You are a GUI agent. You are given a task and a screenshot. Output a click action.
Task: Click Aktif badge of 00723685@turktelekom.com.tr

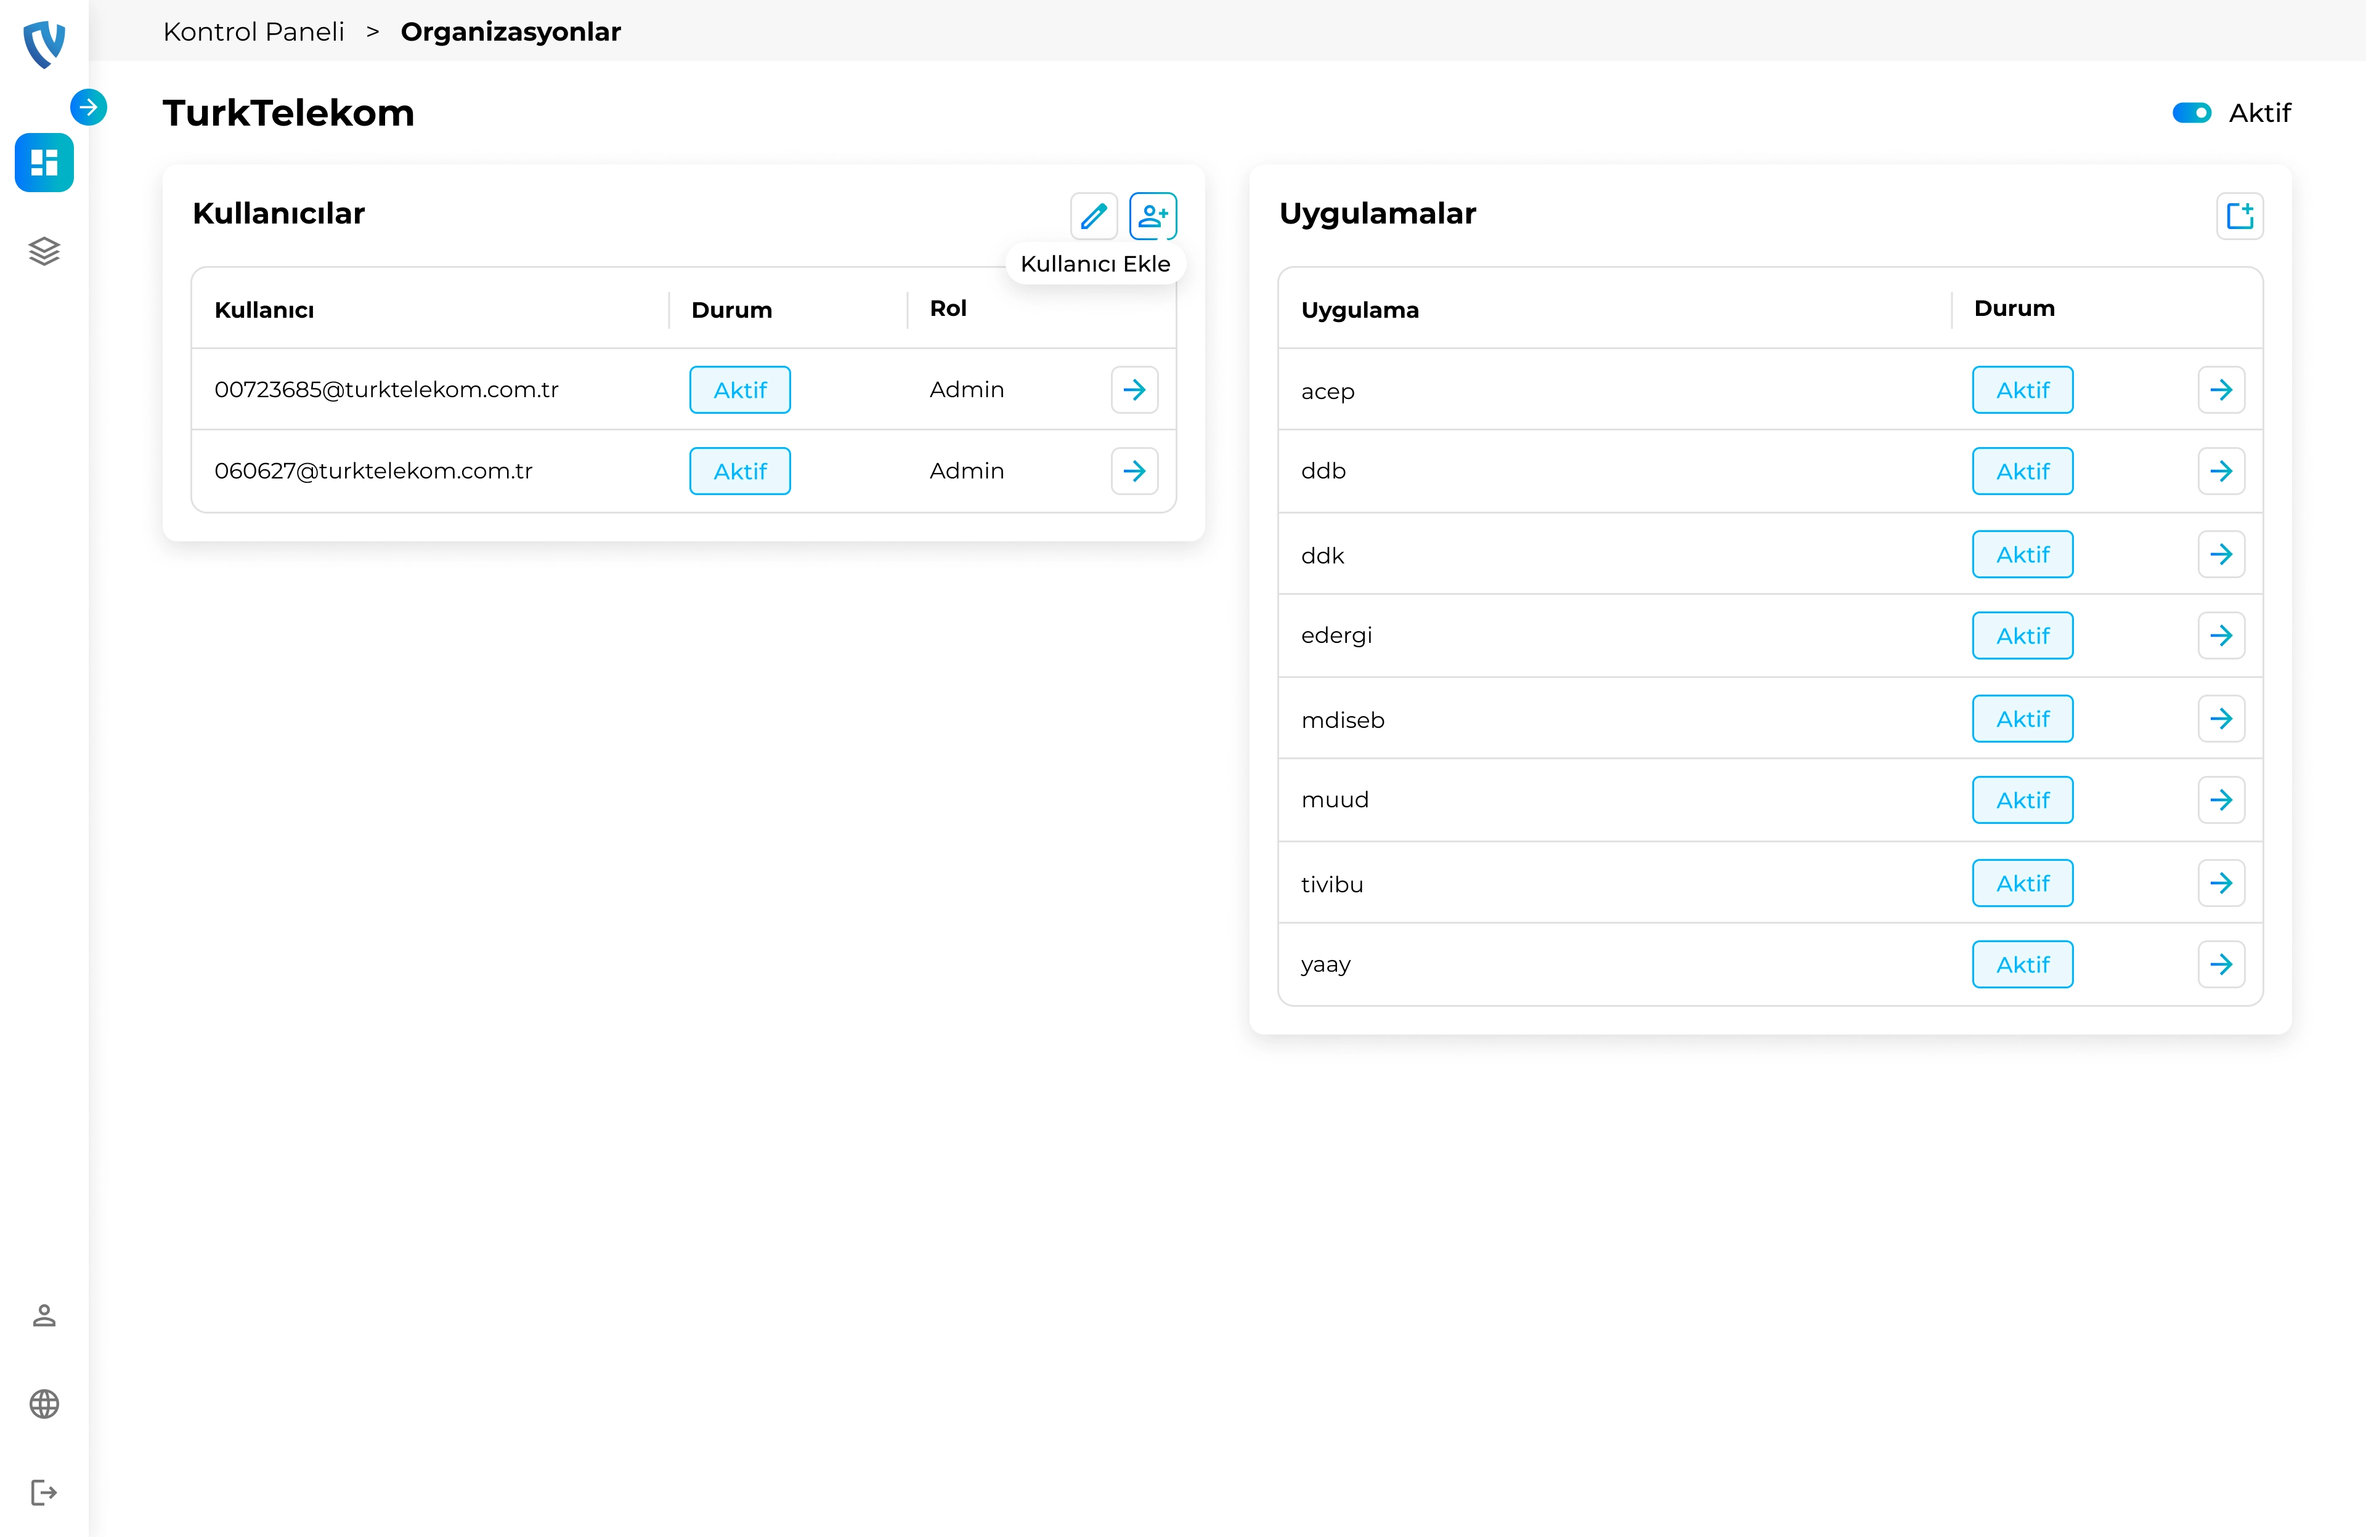[739, 389]
